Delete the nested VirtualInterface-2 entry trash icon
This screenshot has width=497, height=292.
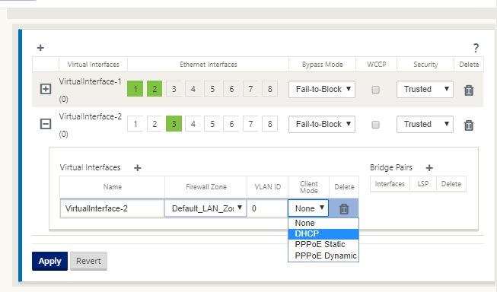coord(344,208)
